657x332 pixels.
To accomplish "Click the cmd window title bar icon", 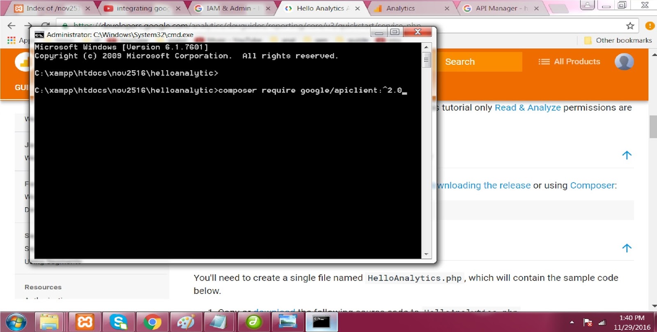I will [39, 34].
